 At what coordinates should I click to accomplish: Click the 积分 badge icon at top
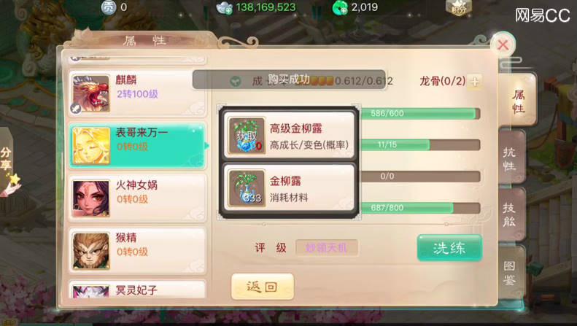point(458,8)
